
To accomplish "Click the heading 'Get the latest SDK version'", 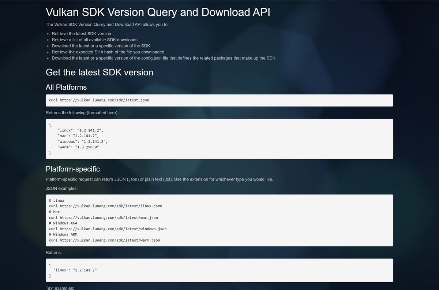I will 100,72.
